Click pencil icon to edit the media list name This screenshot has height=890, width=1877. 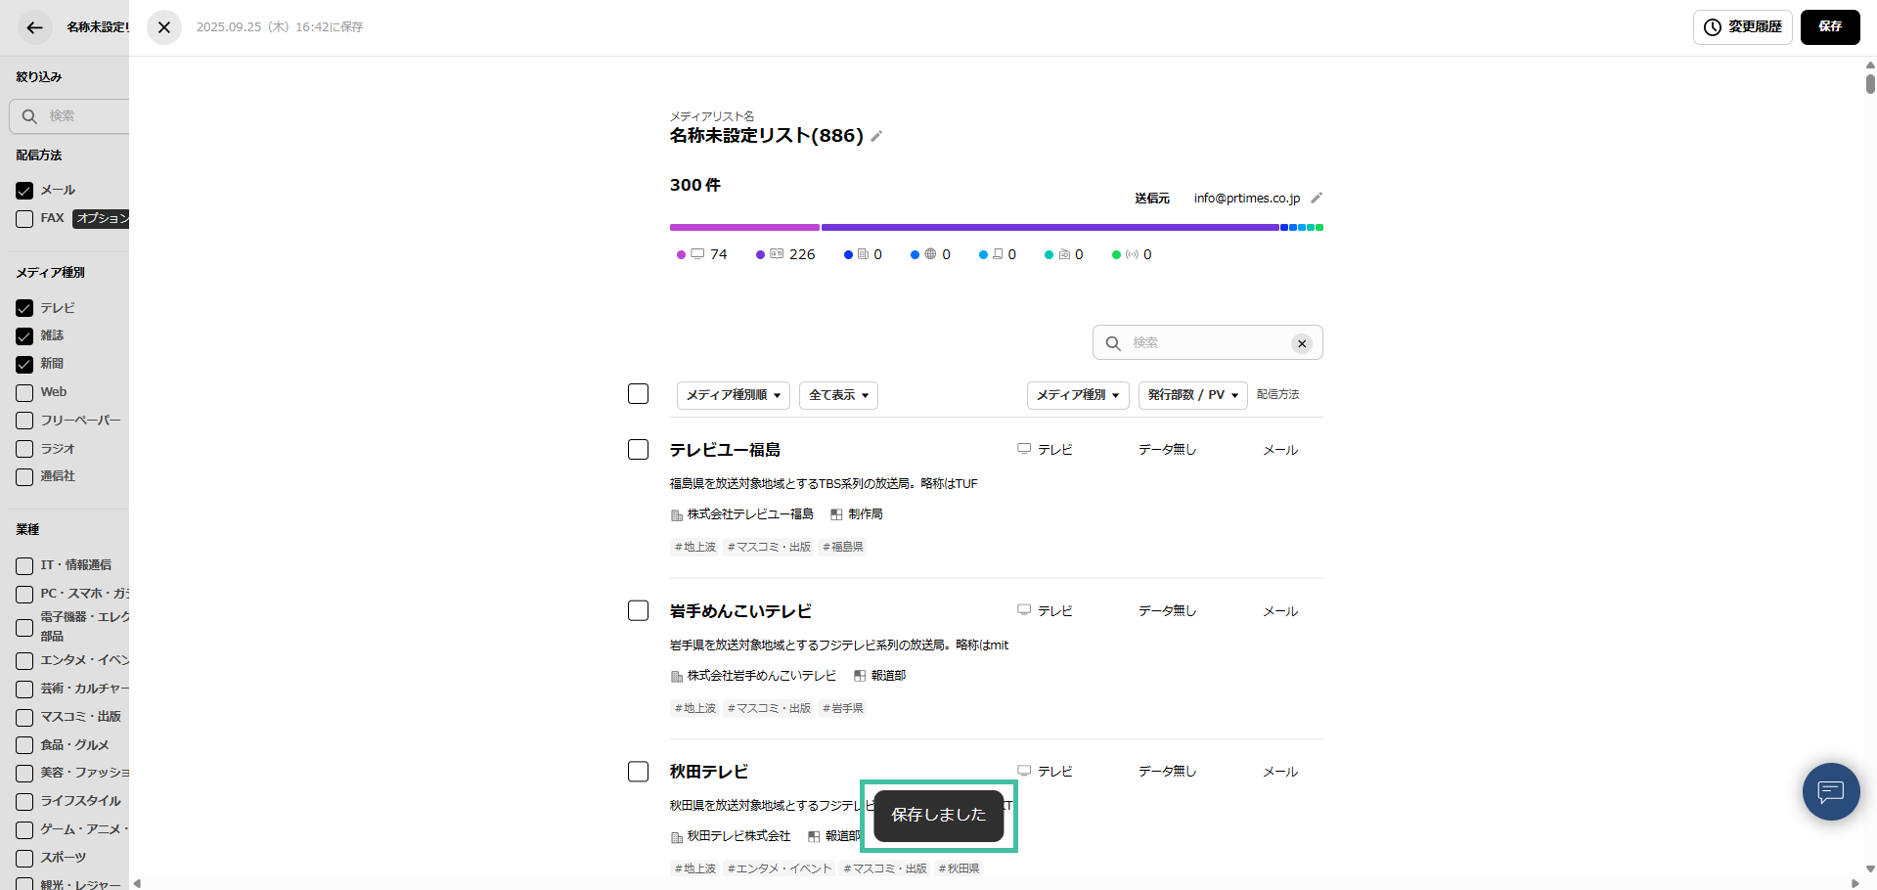coord(876,137)
